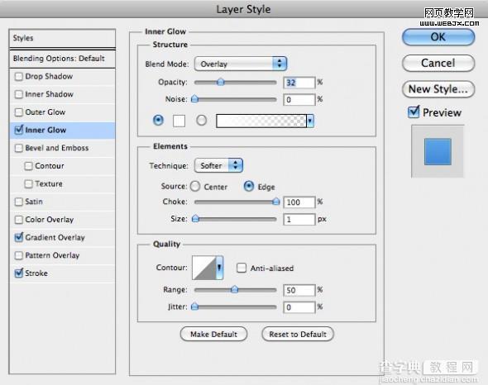Viewport: 488px width, 385px height.
Task: Click the Jitter slider handle
Action: coord(195,307)
